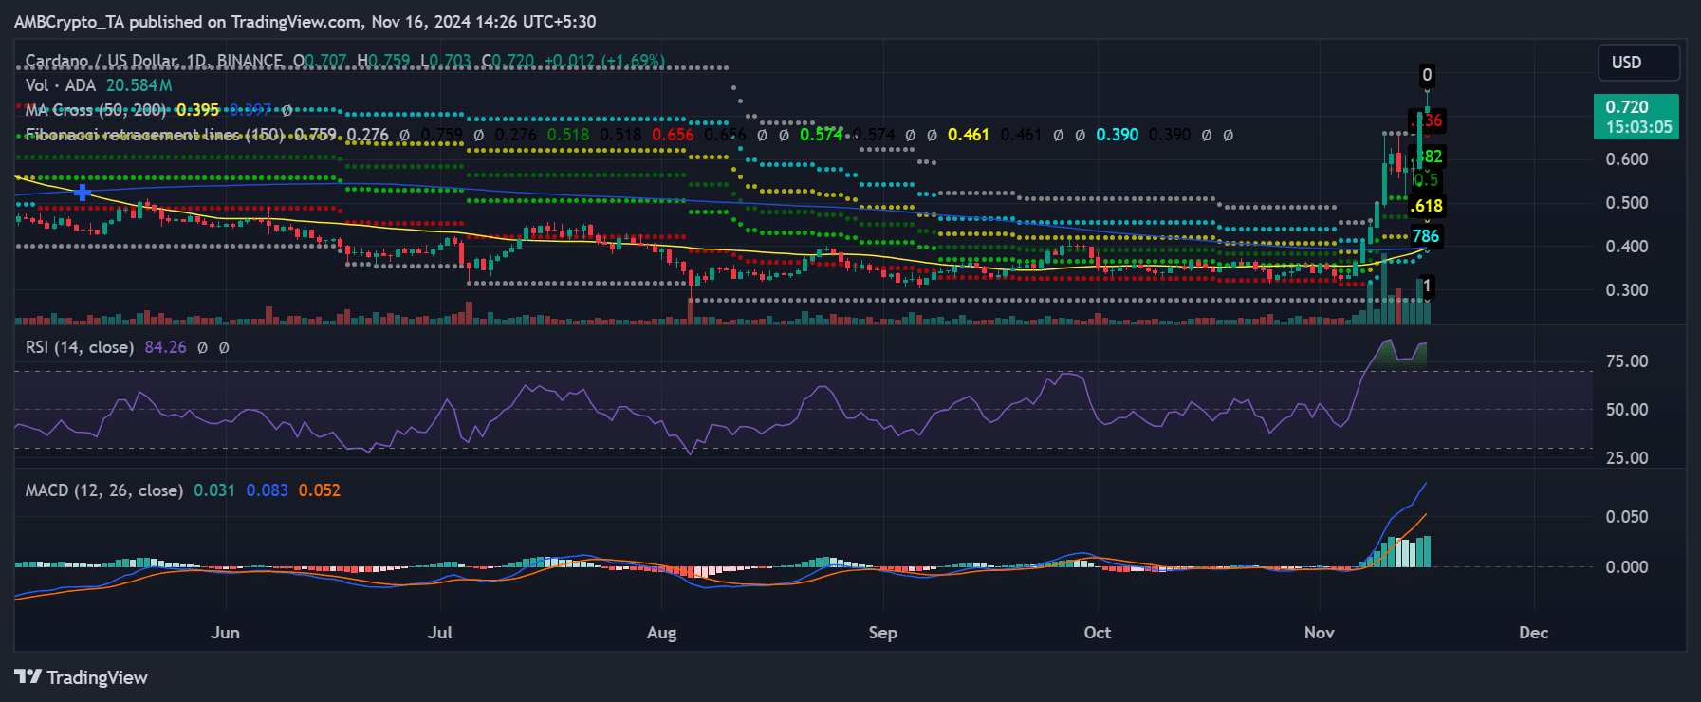Click the Vol · ADA volume legend
The height and width of the screenshot is (702, 1701).
61,85
